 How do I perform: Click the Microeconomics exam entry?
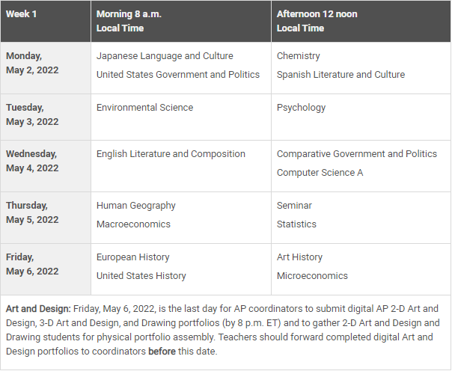coord(312,276)
